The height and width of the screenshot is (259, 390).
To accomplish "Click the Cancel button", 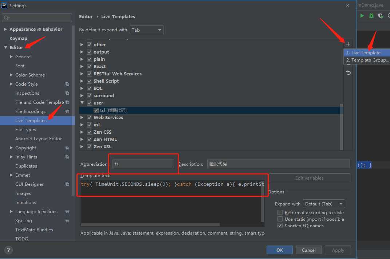I will point(309,250).
